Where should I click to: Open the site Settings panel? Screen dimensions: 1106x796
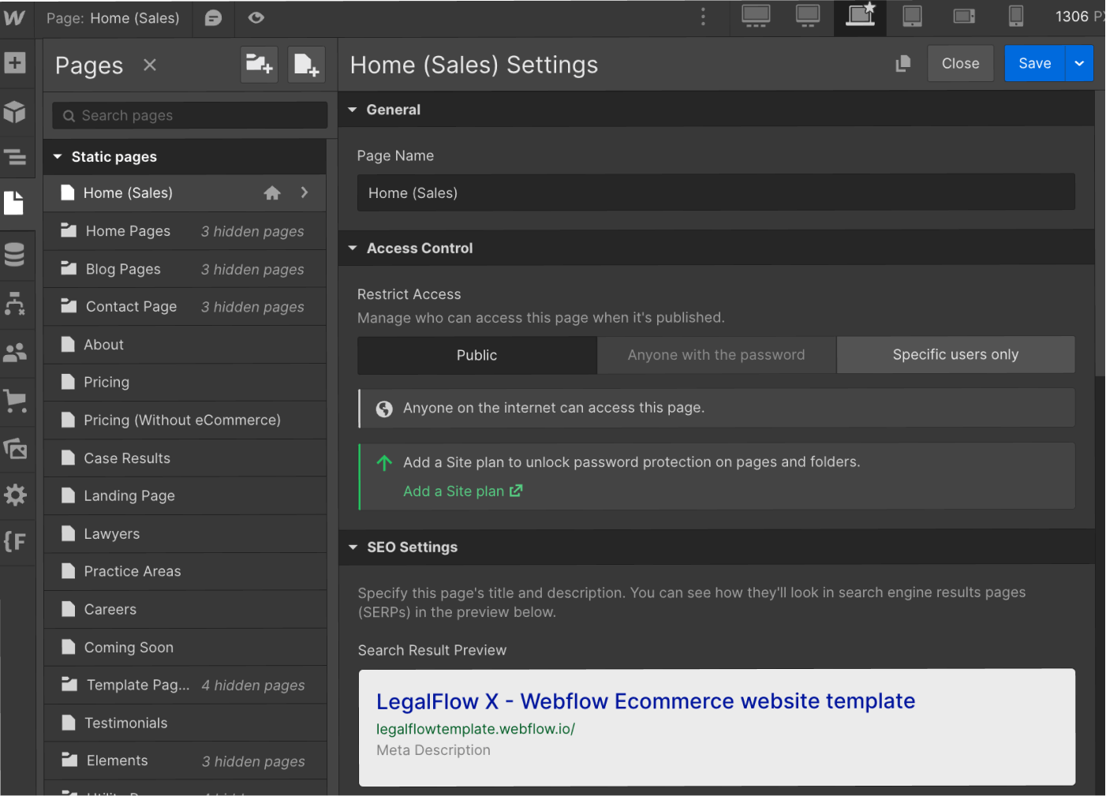[x=16, y=495]
